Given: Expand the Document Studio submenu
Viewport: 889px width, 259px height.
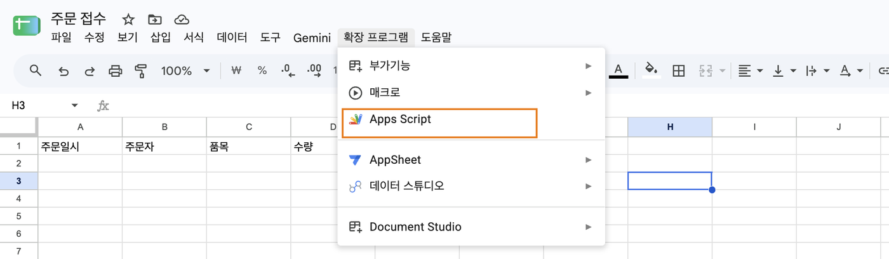Looking at the screenshot, I should (471, 227).
